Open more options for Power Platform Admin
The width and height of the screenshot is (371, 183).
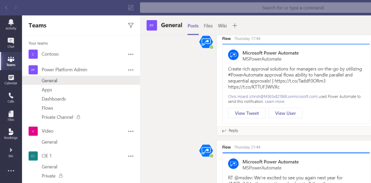point(131,70)
